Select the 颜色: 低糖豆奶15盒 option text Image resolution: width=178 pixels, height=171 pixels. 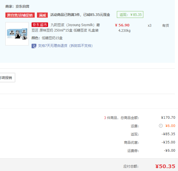coord(47,38)
